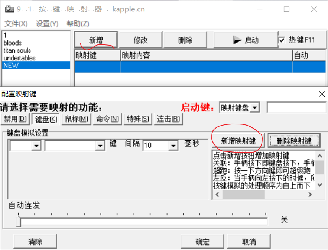Switch to the 鼠标(M) tab
Image resolution: width=328 pixels, height=250 pixels.
point(77,119)
